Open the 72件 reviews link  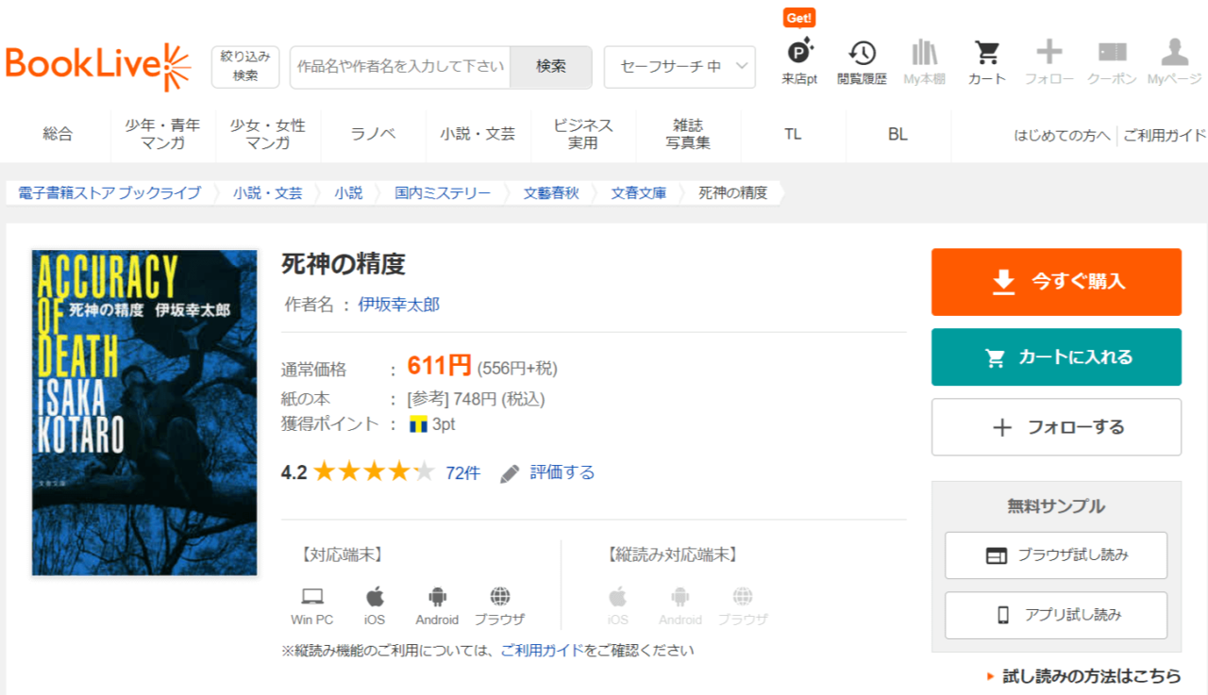tap(462, 473)
